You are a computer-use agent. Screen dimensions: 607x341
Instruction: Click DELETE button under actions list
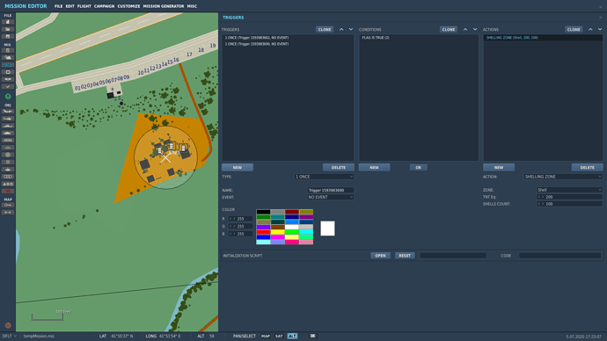coord(588,167)
